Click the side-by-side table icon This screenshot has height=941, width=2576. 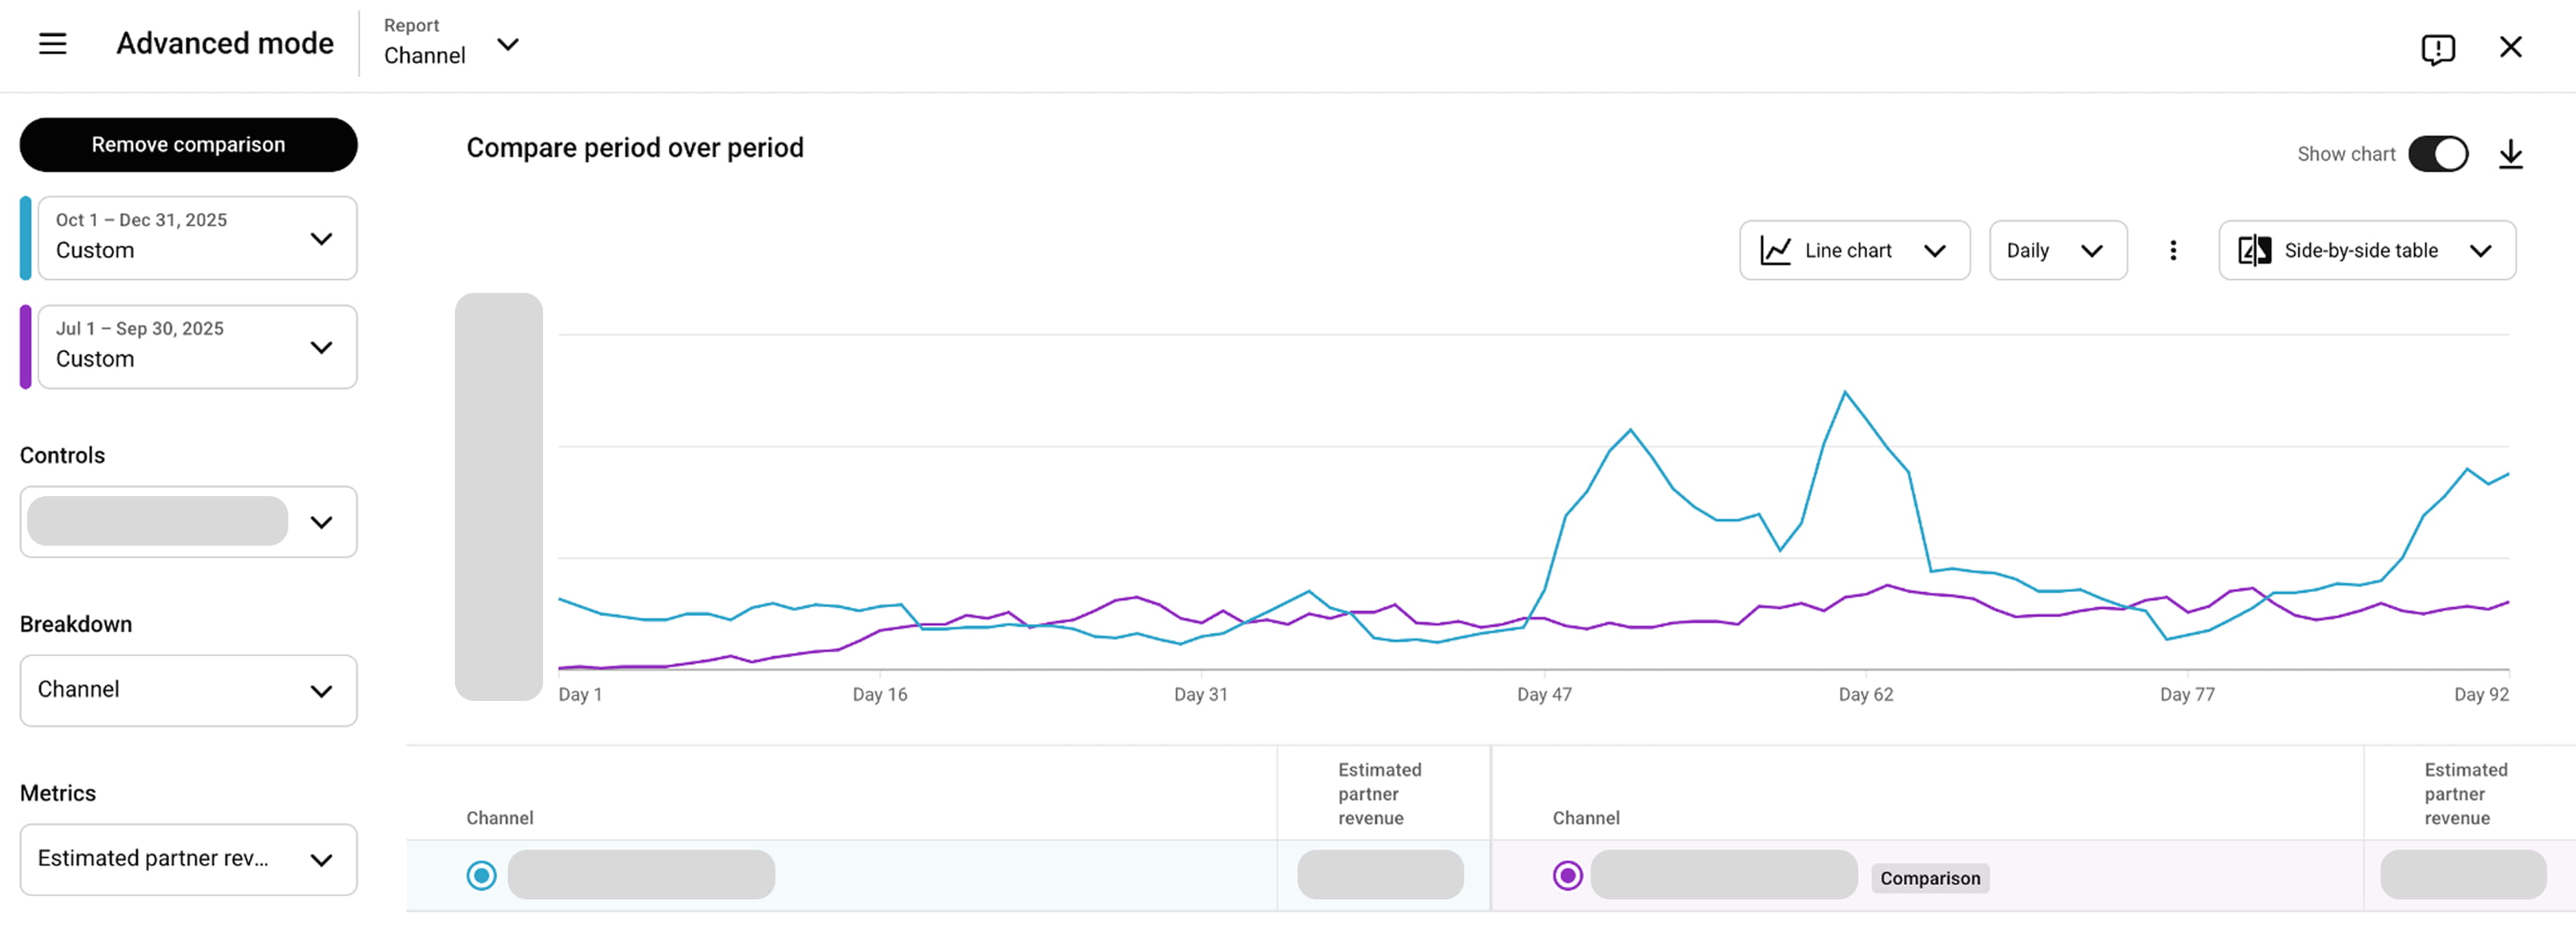tap(2255, 250)
